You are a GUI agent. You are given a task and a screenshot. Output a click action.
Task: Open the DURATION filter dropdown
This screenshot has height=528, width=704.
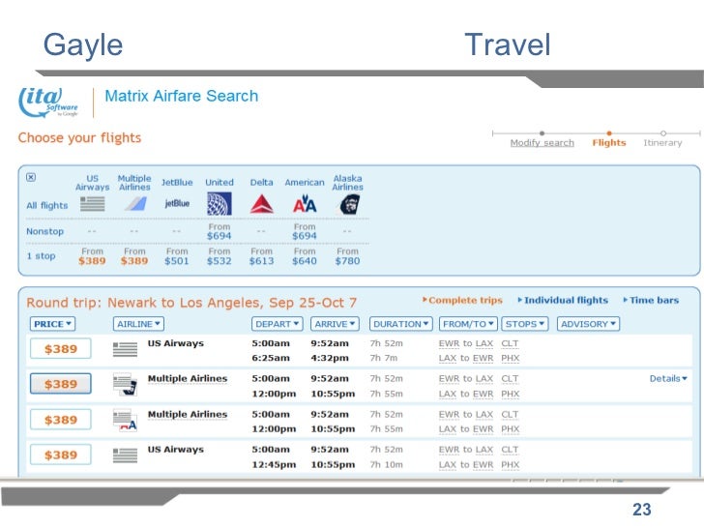pyautogui.click(x=401, y=324)
